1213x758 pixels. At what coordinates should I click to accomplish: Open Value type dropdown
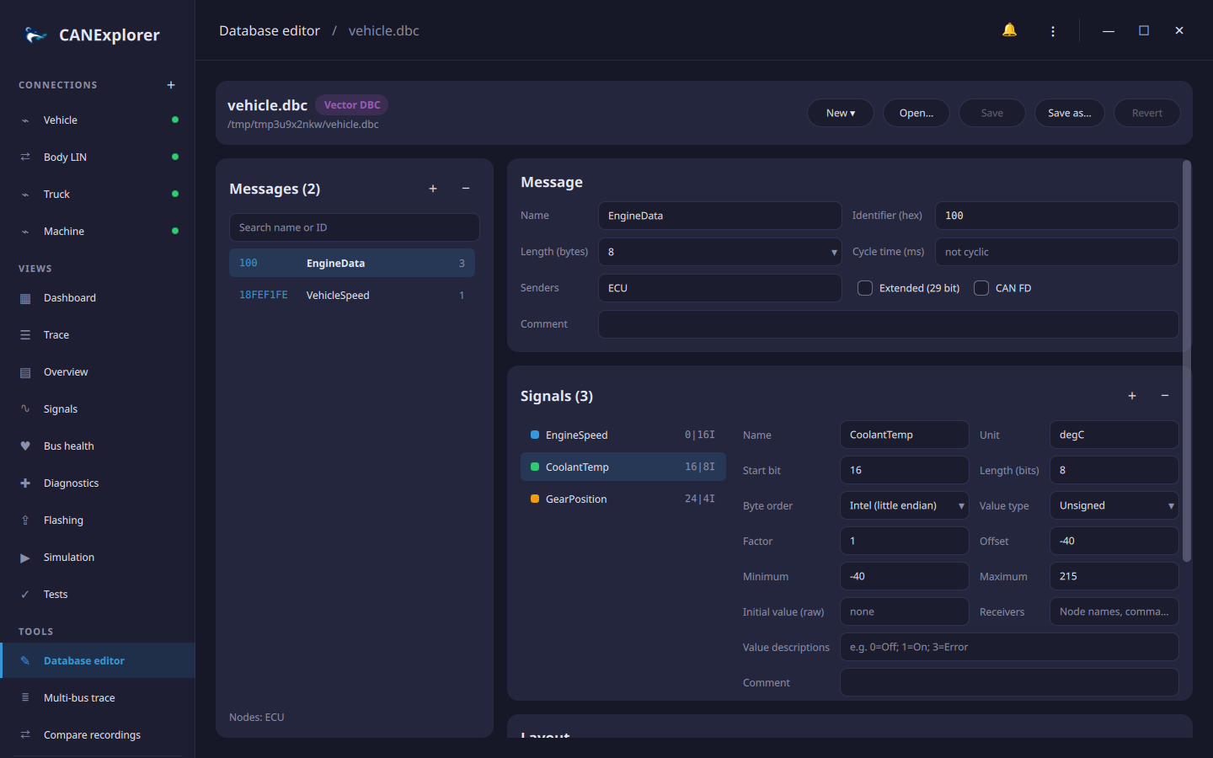click(1114, 505)
